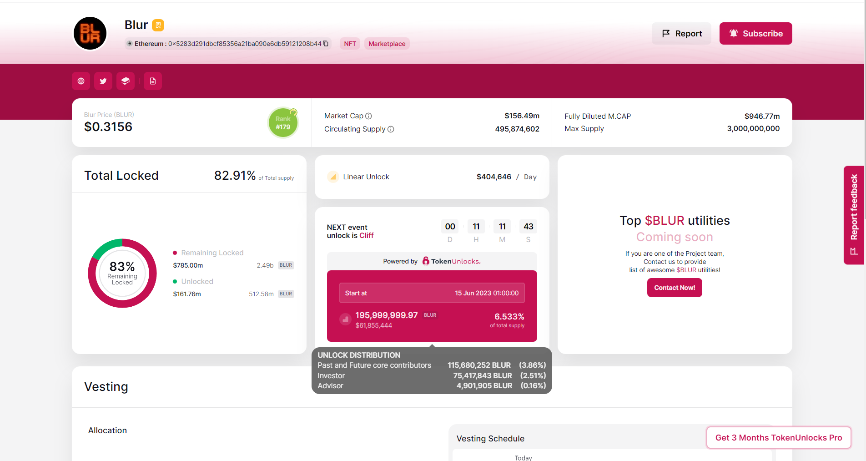Screen dimensions: 866x461
Task: Click the BLUR tag next to 512.58m
Action: pyautogui.click(x=286, y=294)
